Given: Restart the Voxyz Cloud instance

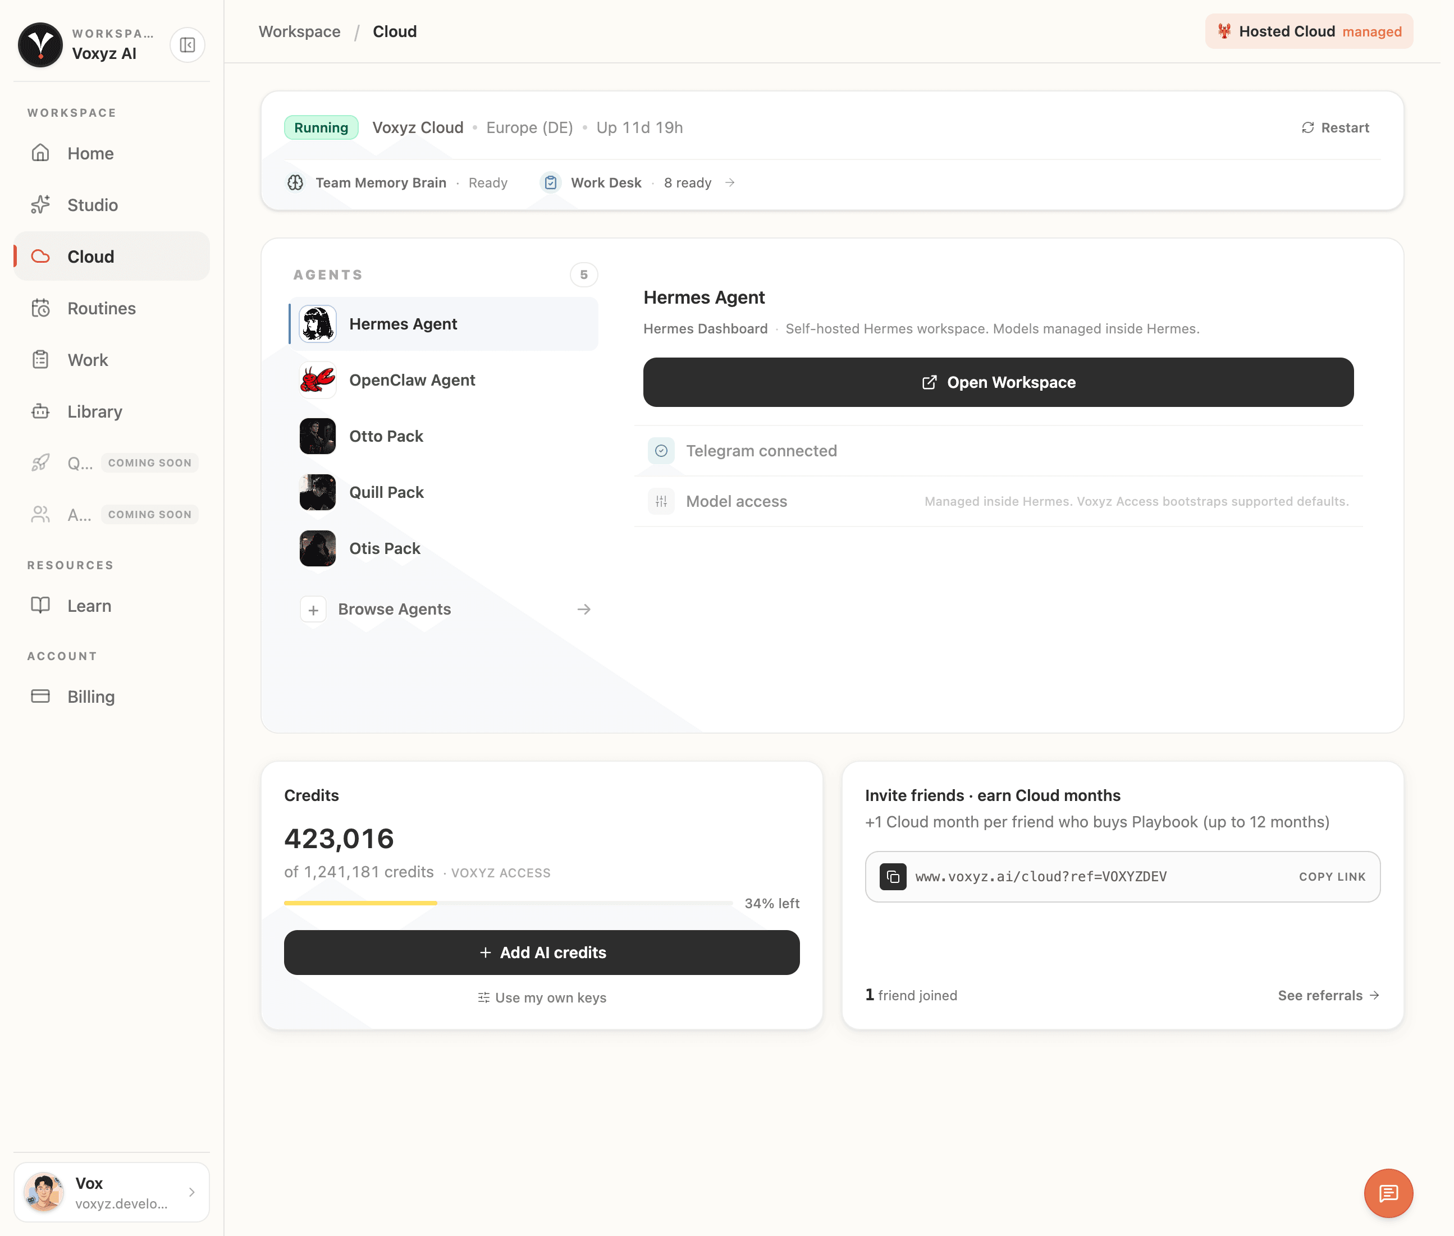Looking at the screenshot, I should point(1335,127).
